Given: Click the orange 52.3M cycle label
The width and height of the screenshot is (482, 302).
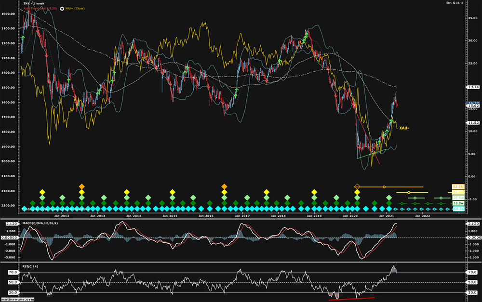Looking at the screenshot, I should [x=457, y=186].
